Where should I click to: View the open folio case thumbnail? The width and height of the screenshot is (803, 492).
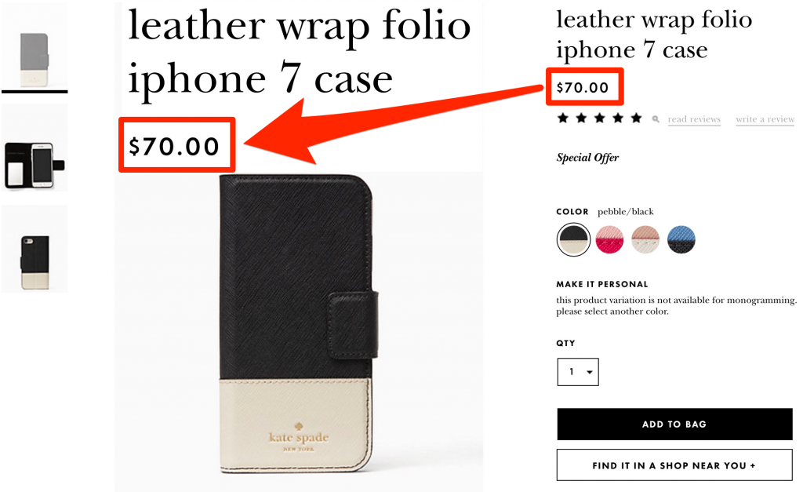pyautogui.click(x=35, y=148)
